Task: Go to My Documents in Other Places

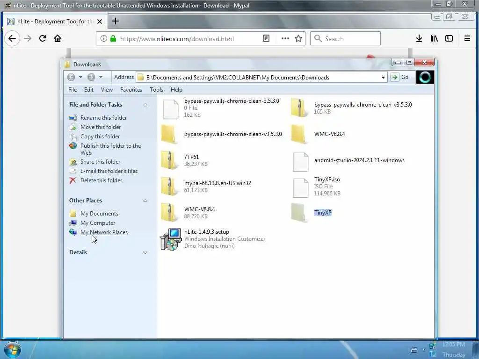Action: coord(99,214)
